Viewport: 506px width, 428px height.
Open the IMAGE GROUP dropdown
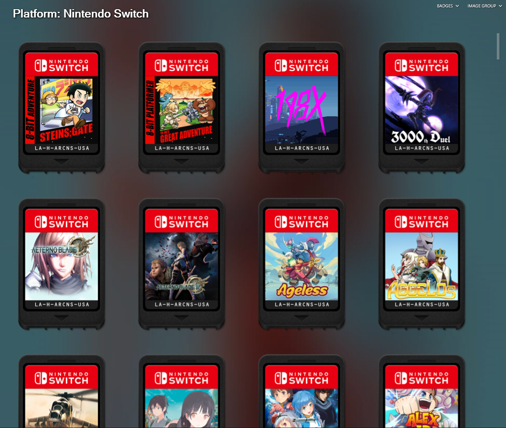(x=485, y=6)
